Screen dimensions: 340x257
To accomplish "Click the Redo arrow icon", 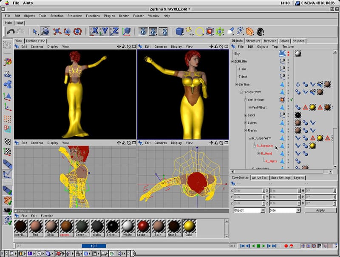I will pos(20,31).
